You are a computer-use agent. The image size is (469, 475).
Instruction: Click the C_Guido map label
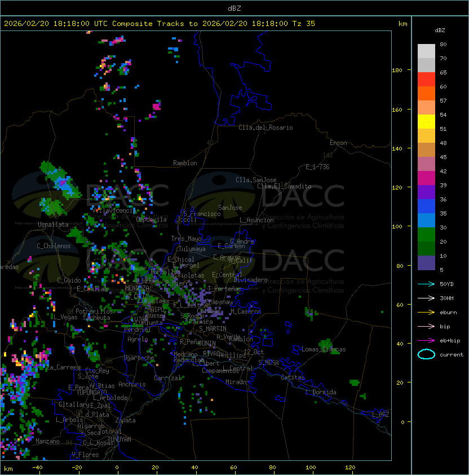(69, 280)
